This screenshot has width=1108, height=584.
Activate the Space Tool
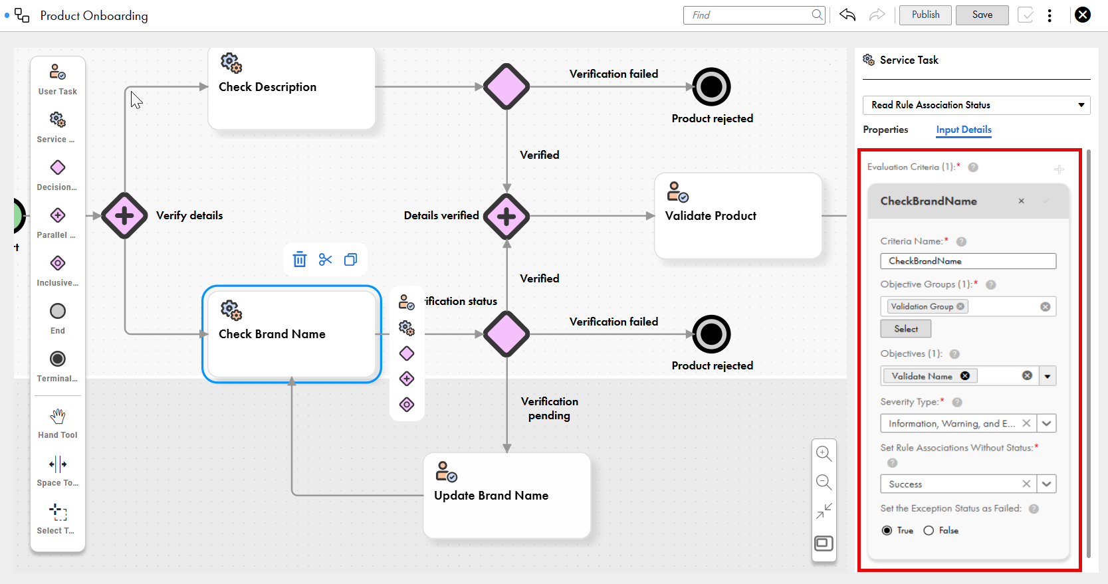click(x=58, y=471)
